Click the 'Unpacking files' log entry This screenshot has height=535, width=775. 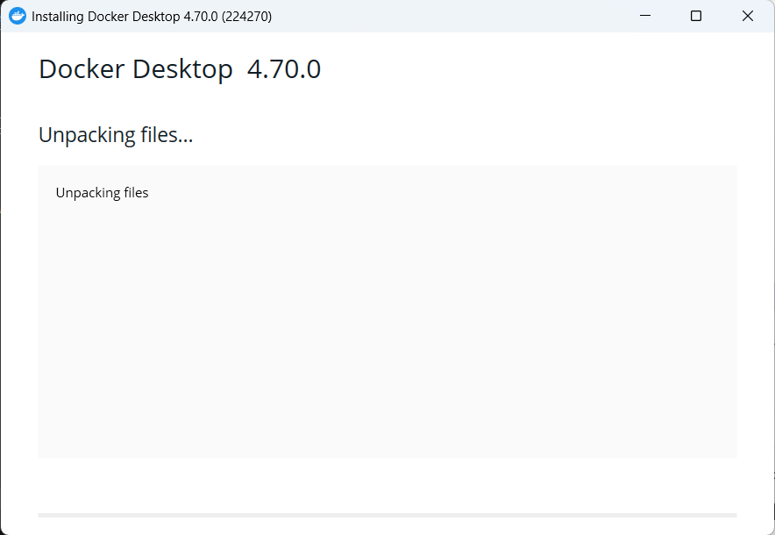coord(102,193)
